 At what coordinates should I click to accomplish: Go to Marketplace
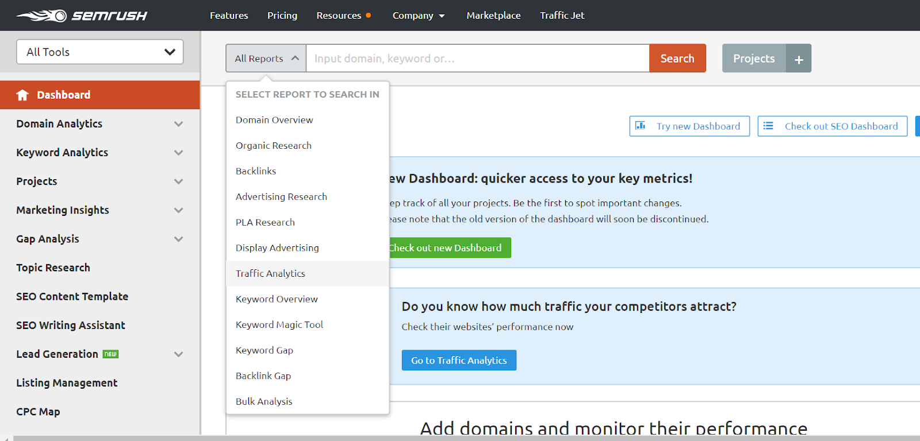pyautogui.click(x=493, y=16)
